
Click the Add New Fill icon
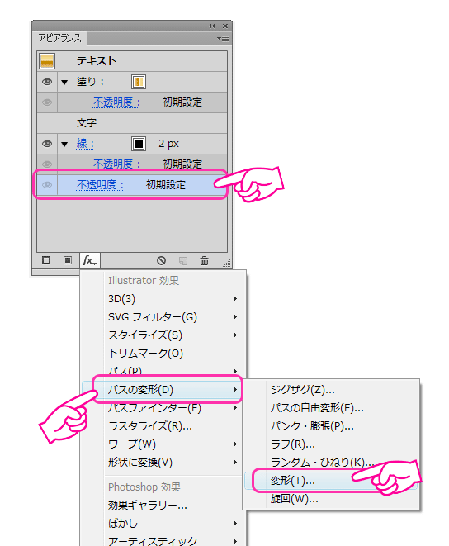[x=68, y=260]
